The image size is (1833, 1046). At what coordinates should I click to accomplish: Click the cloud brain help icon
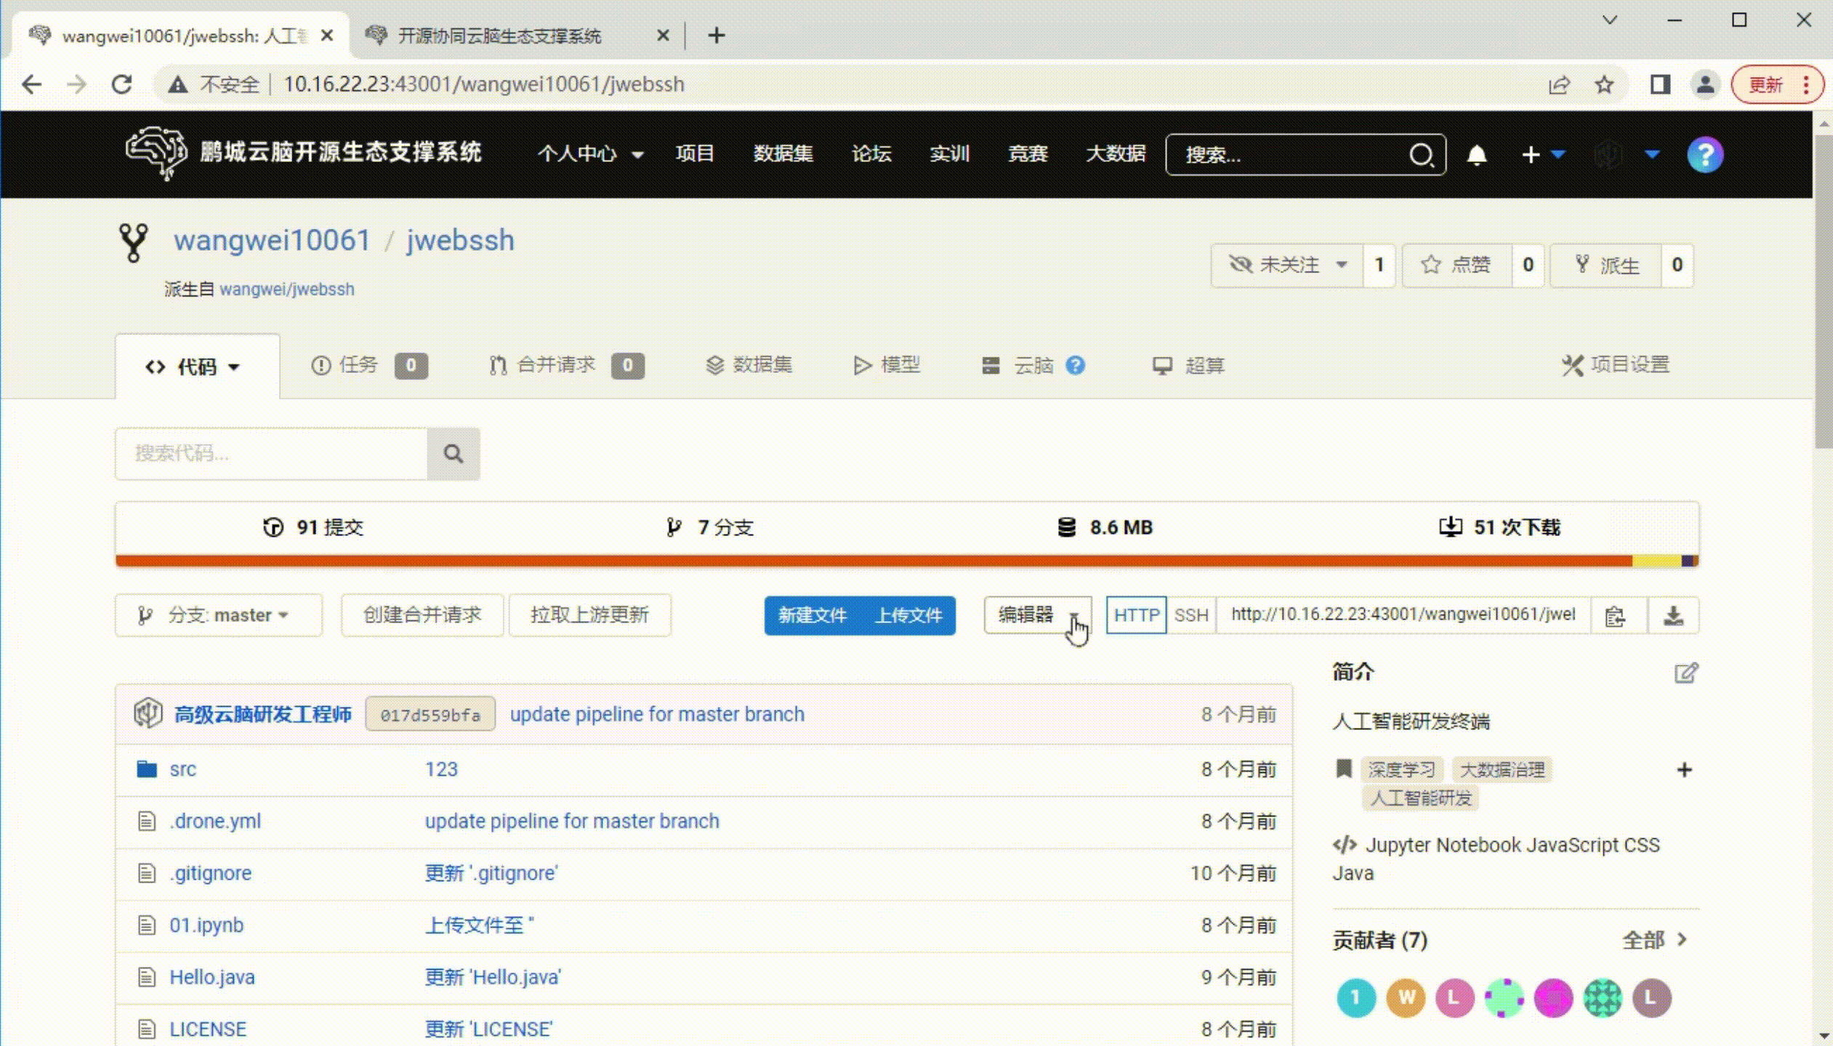pos(1076,365)
